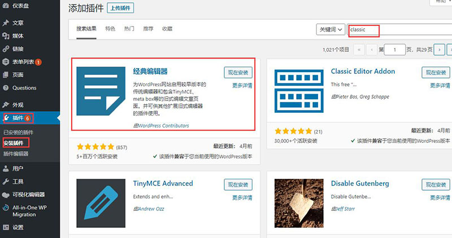Click the Classic Editor Addon thumbnail
This screenshot has width=452, height=238.
point(299,91)
